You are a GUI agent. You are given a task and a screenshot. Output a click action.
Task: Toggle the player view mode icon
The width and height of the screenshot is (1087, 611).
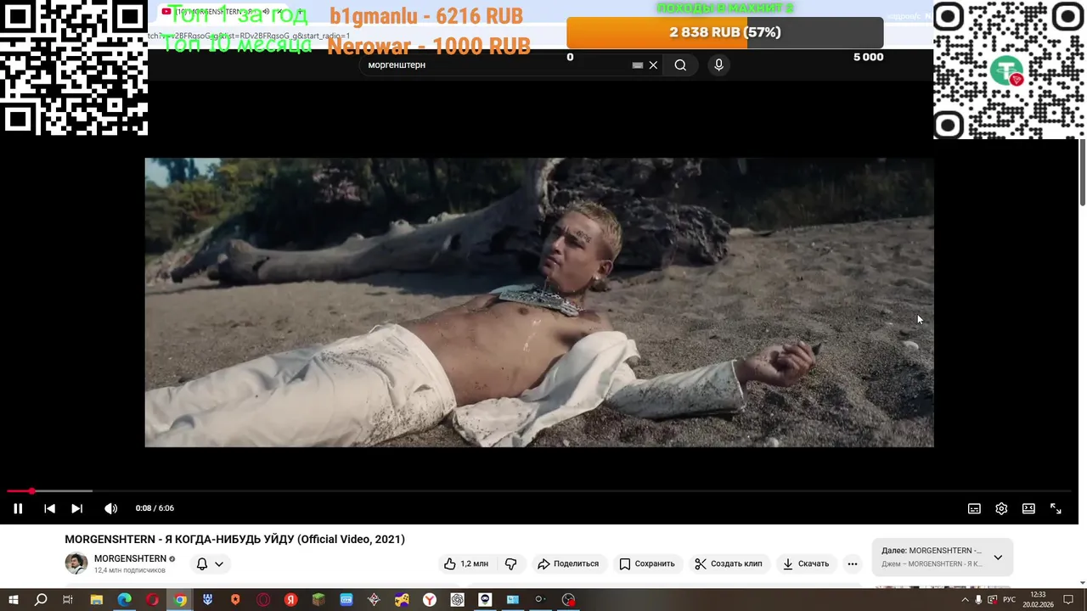click(1028, 508)
